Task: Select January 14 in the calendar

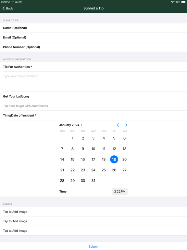Action: pyautogui.click(x=62, y=160)
